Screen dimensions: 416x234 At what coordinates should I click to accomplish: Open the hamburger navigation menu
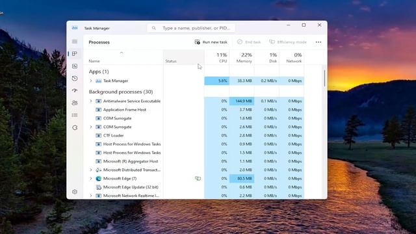click(75, 42)
